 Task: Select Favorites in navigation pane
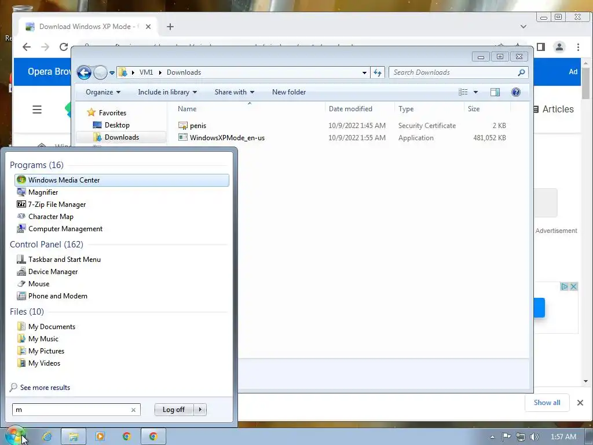pyautogui.click(x=112, y=113)
